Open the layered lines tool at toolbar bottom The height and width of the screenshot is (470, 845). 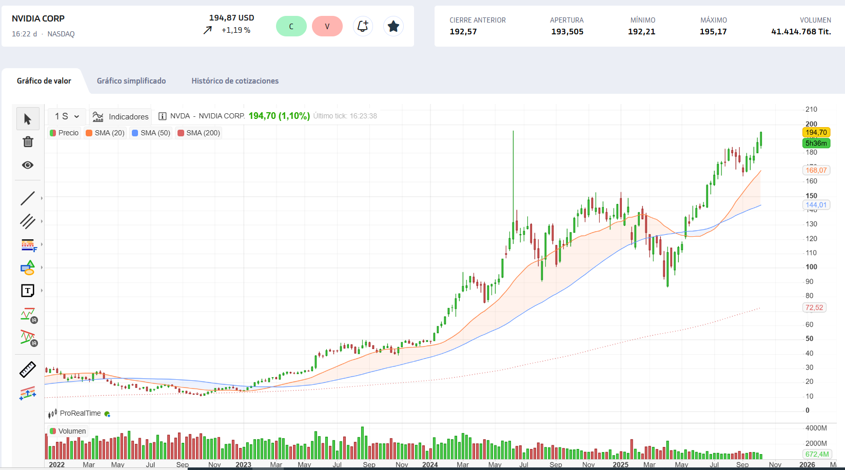pos(28,393)
